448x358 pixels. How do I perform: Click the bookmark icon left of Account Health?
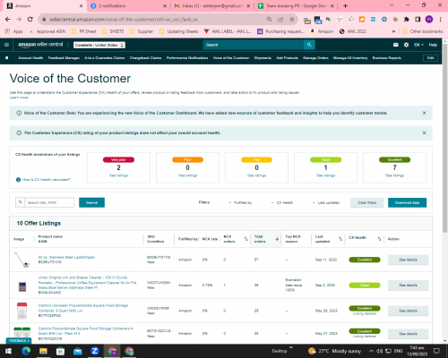(x=7, y=58)
